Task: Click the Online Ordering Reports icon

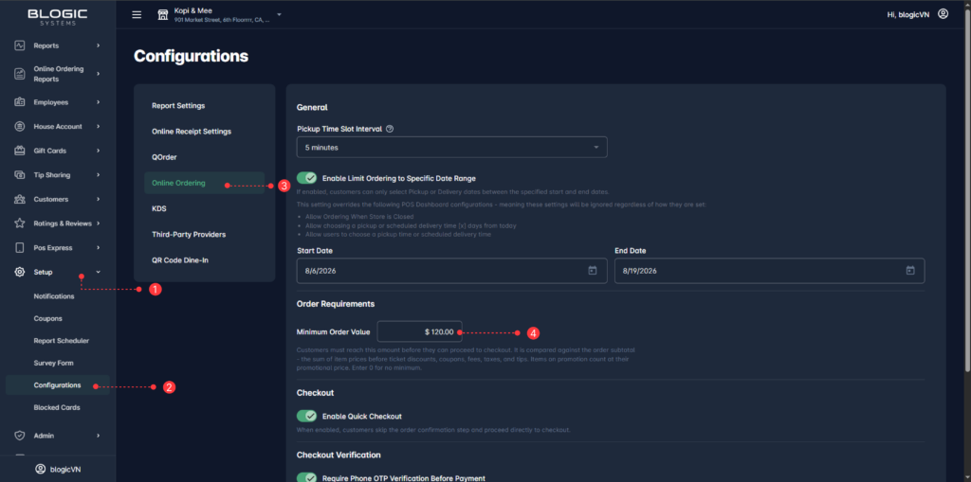Action: click(20, 74)
